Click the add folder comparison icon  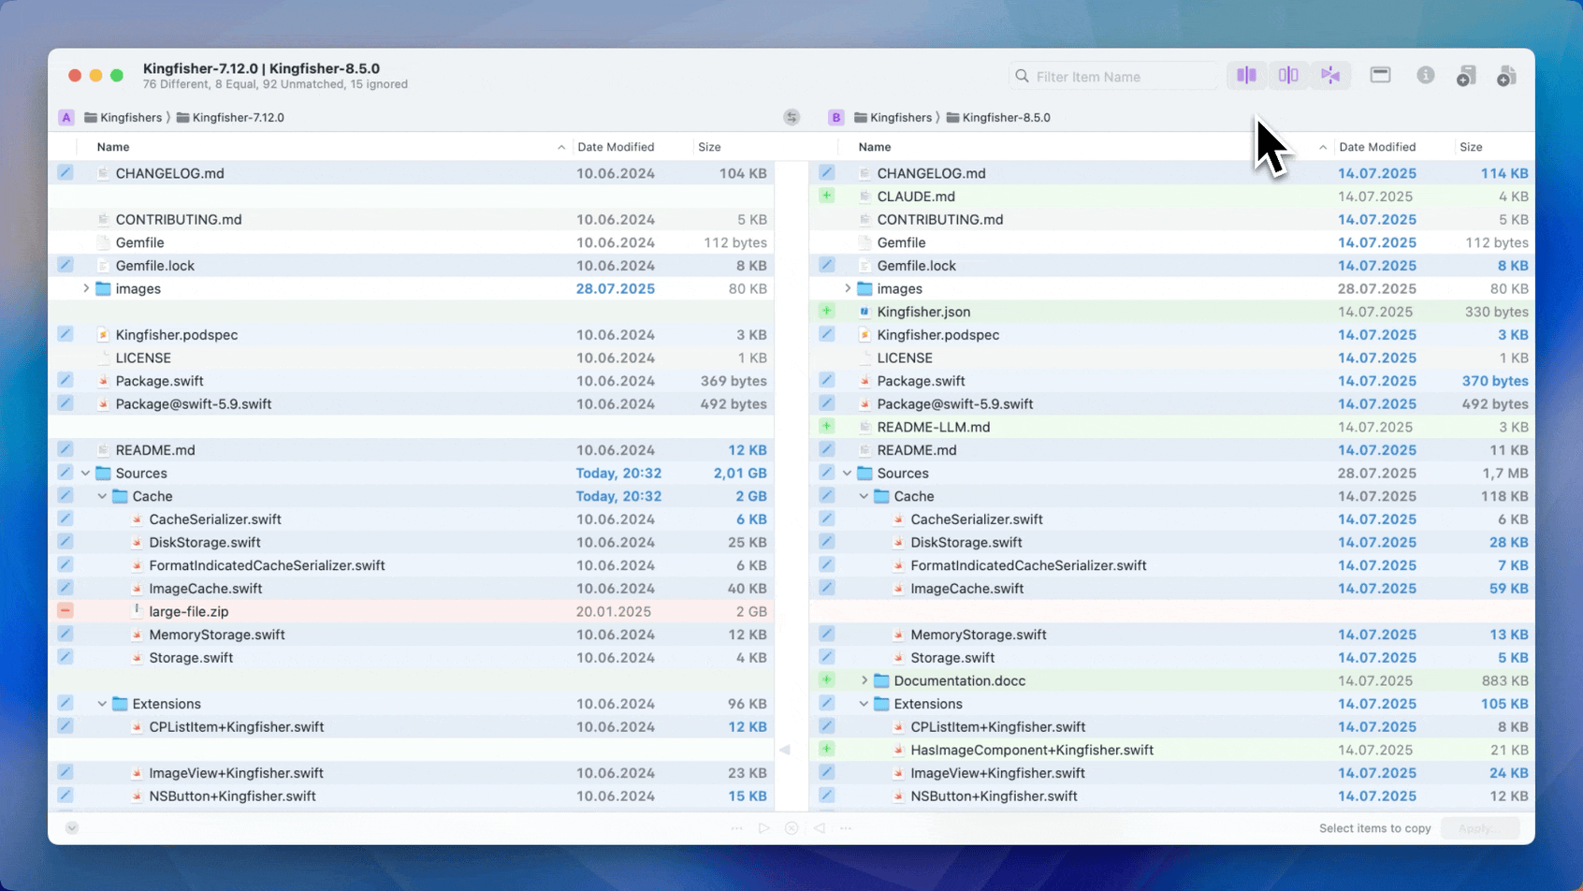[x=1466, y=76]
